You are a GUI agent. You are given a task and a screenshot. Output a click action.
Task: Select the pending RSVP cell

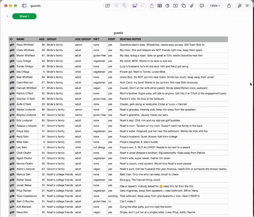coord(113,196)
